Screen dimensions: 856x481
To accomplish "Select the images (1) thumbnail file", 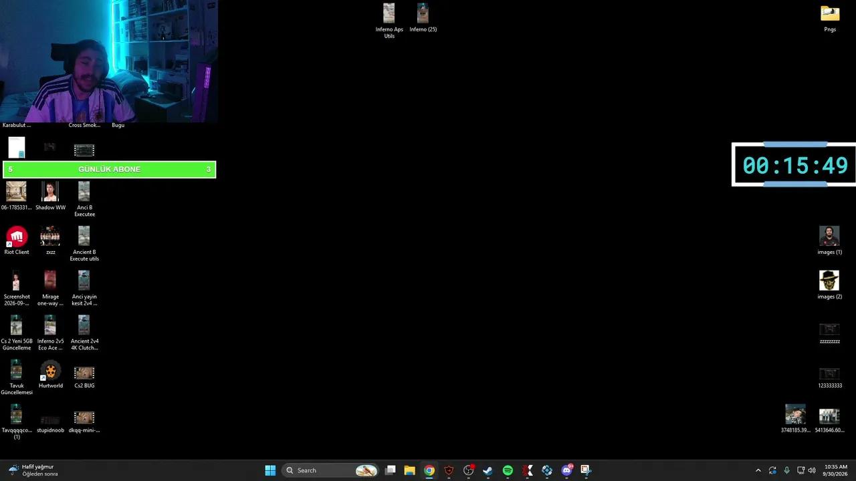I will click(x=829, y=240).
